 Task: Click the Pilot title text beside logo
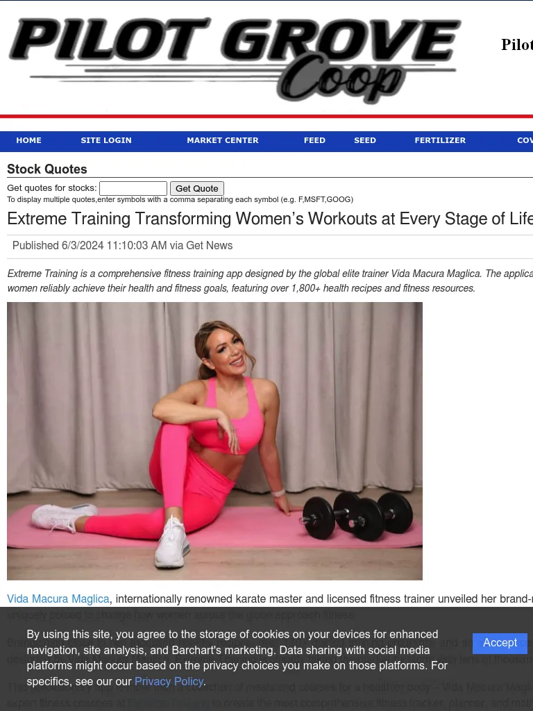(516, 44)
